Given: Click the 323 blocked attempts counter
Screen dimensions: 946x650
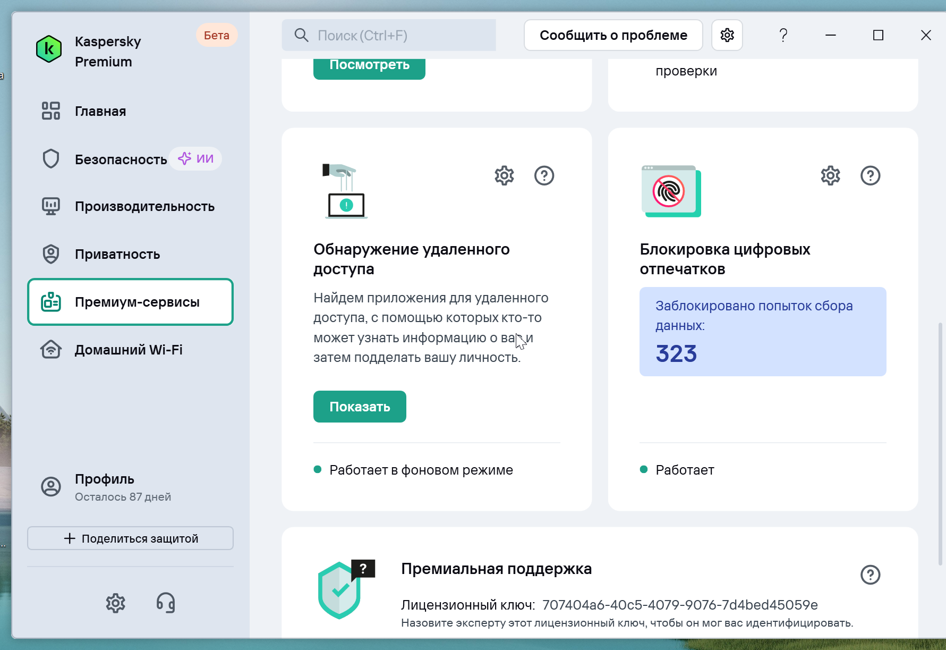Looking at the screenshot, I should click(x=676, y=353).
